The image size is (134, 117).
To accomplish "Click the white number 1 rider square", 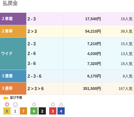I will pyautogui.click(x=15, y=111).
